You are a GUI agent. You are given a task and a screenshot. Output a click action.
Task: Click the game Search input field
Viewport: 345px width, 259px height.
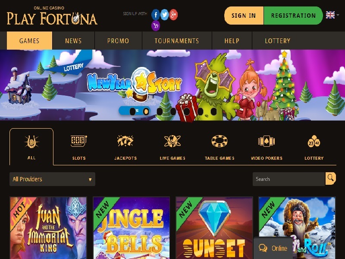[289, 179]
